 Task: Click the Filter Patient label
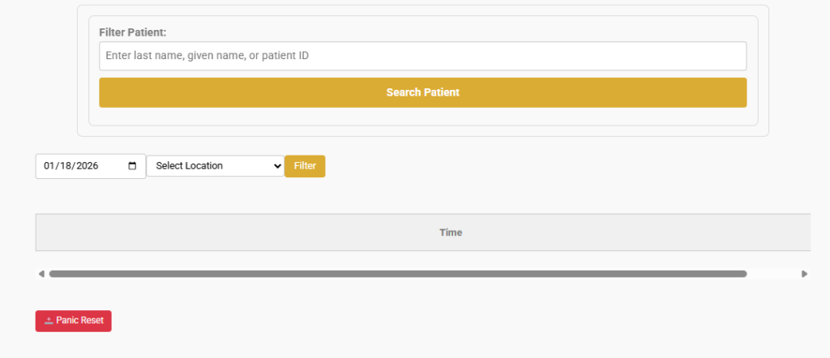[132, 32]
